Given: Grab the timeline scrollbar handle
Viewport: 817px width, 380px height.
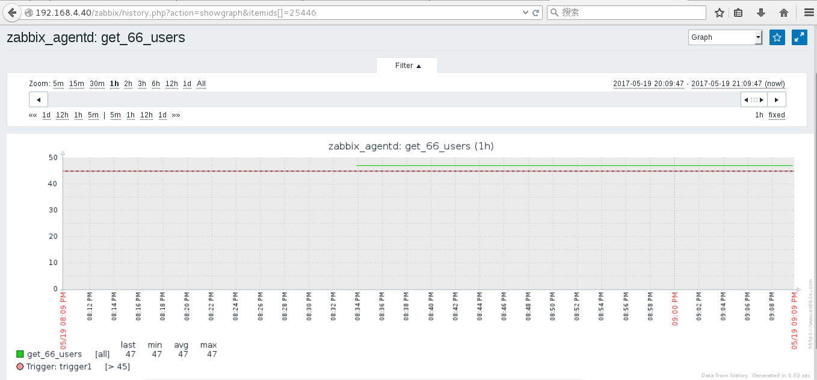Looking at the screenshot, I should point(754,99).
